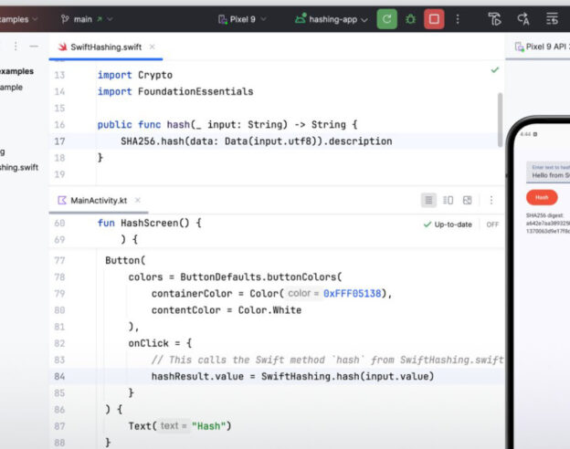This screenshot has width=570, height=449.
Task: Click the Debug bug icon
Action: tap(410, 18)
